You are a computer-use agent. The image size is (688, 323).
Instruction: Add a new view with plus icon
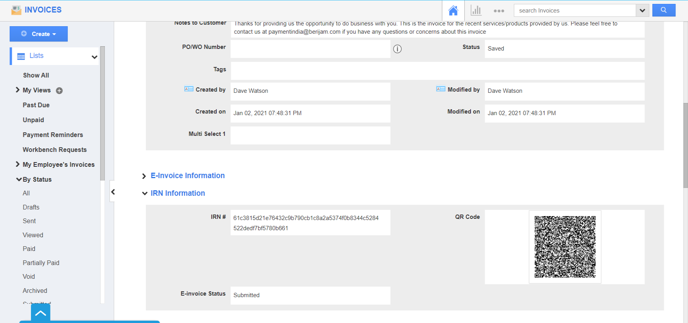pos(59,90)
